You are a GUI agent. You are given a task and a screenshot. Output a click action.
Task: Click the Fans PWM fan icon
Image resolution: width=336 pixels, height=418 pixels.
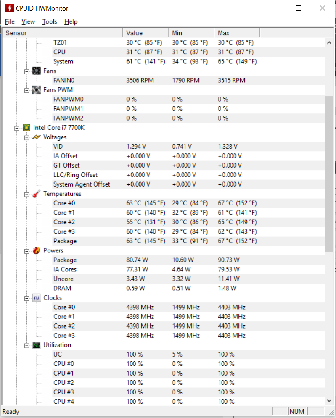pyautogui.click(x=36, y=90)
